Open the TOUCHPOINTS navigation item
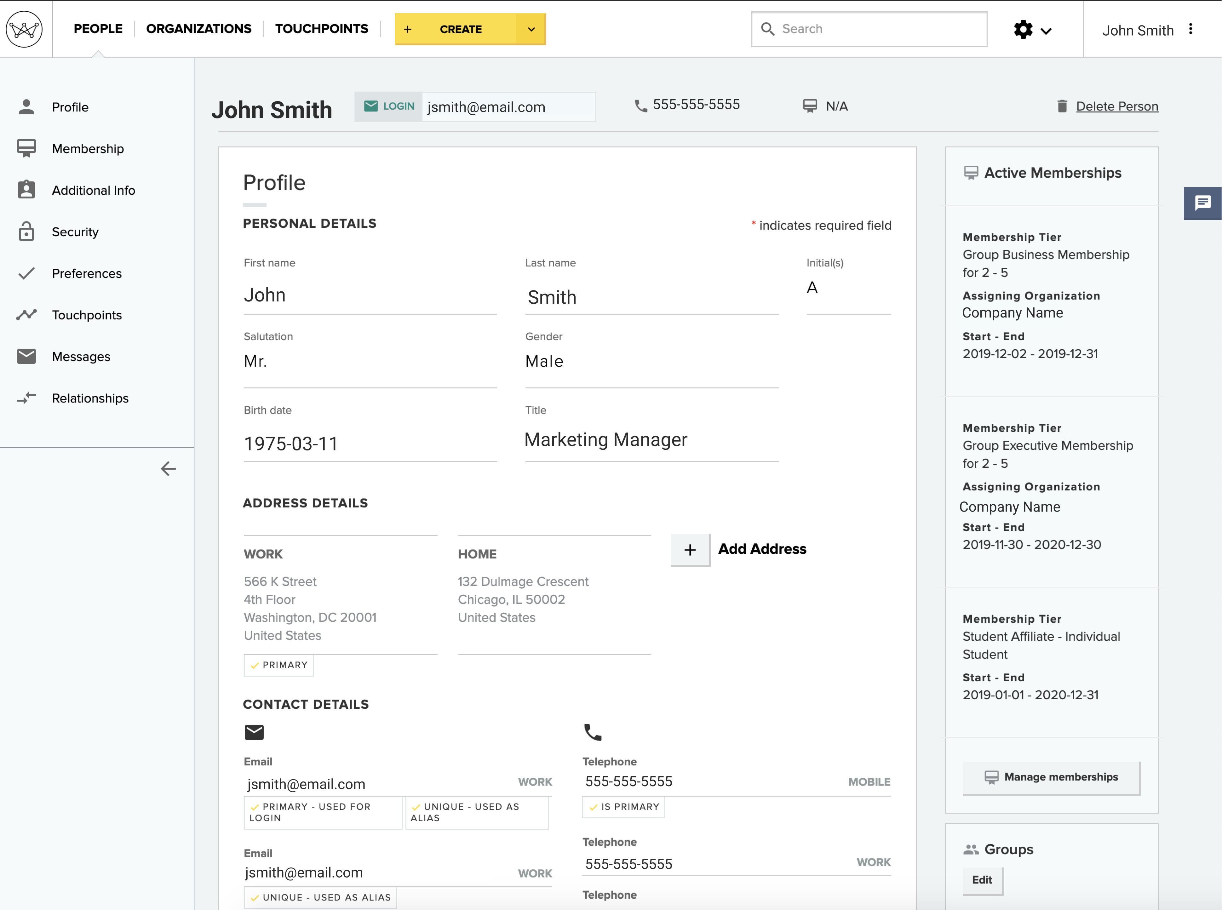The image size is (1222, 910). [322, 29]
